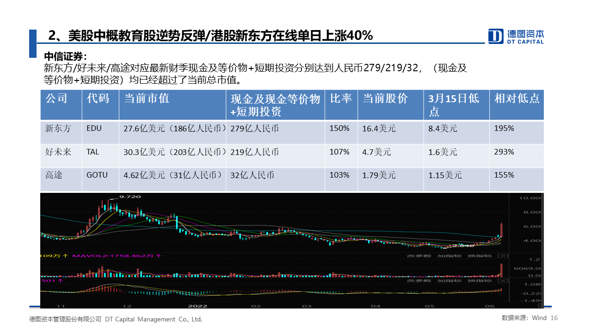Select the TAL ticker cell

coord(100,155)
